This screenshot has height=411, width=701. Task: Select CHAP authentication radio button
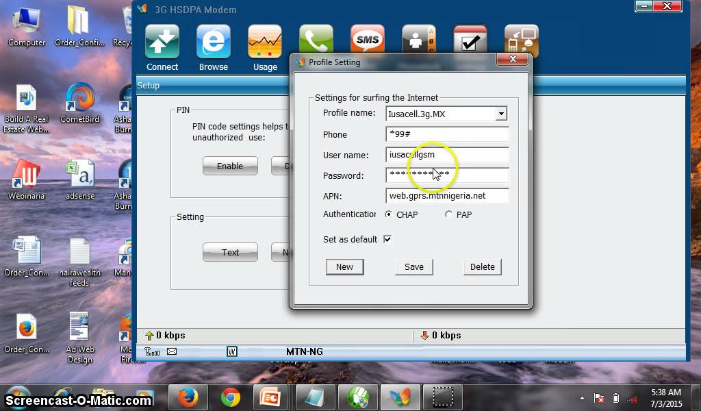tap(388, 214)
